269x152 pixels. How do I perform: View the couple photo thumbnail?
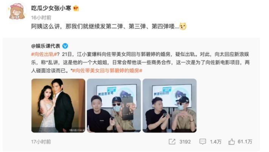(58, 106)
